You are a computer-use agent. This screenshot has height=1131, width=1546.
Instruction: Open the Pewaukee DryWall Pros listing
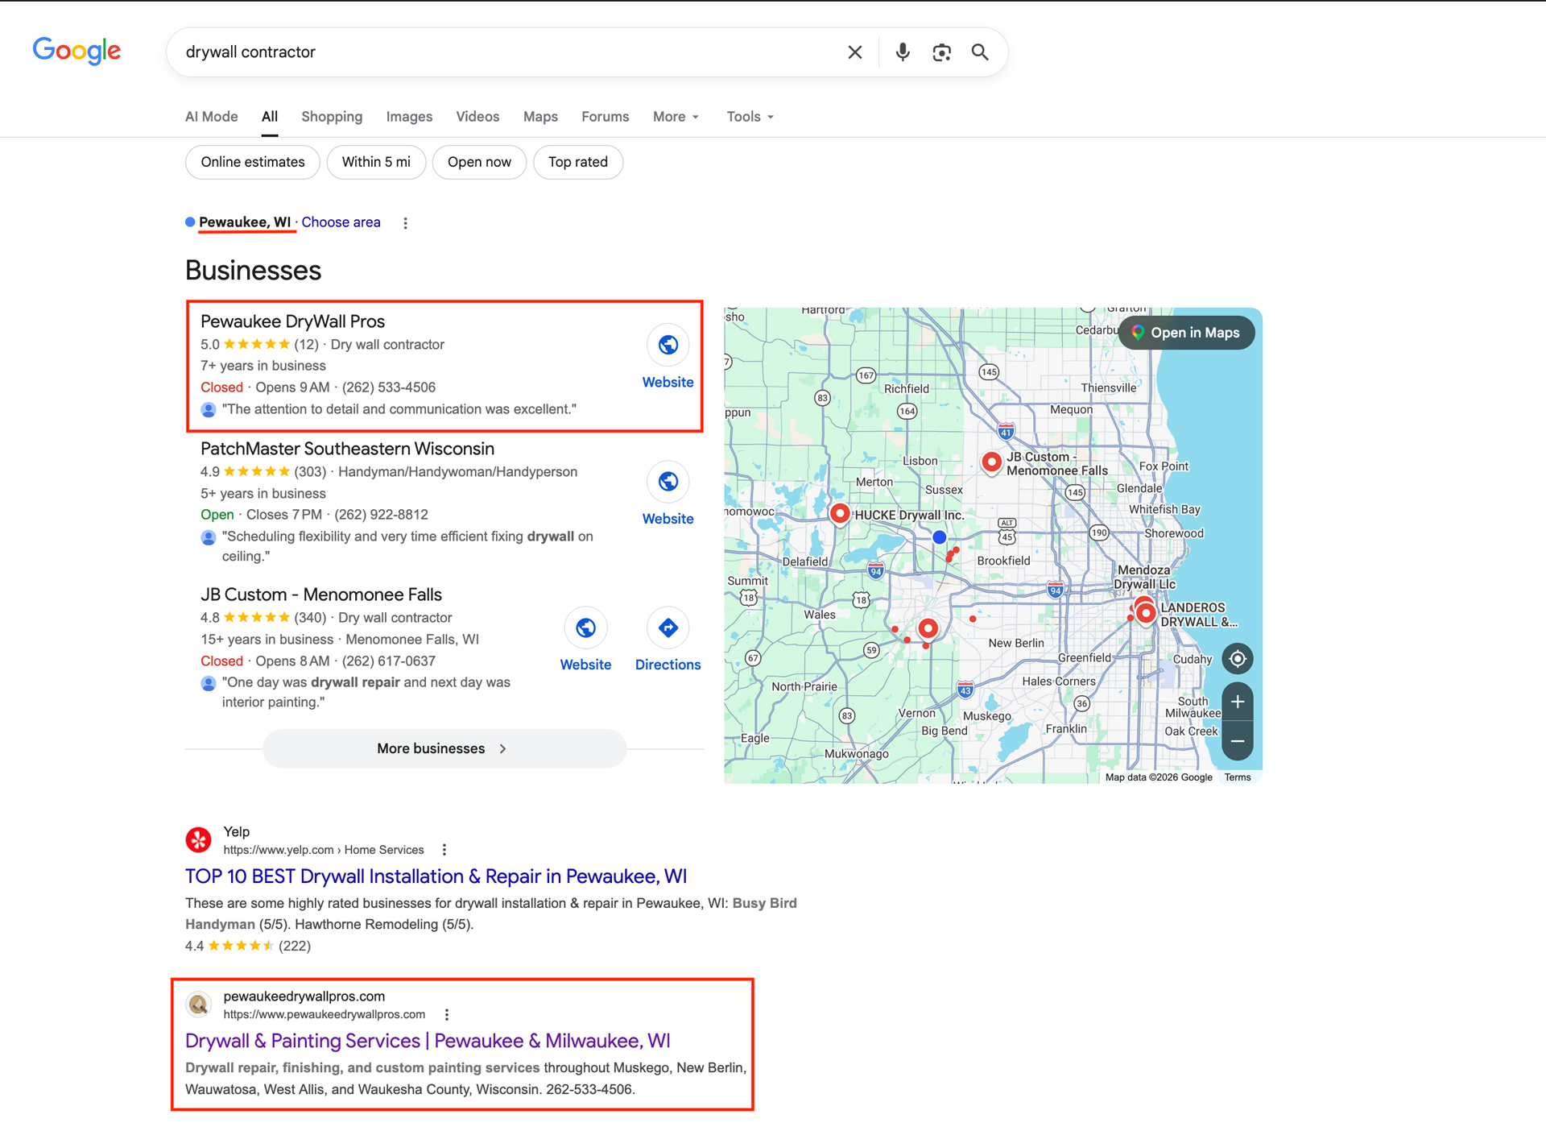pyautogui.click(x=293, y=321)
